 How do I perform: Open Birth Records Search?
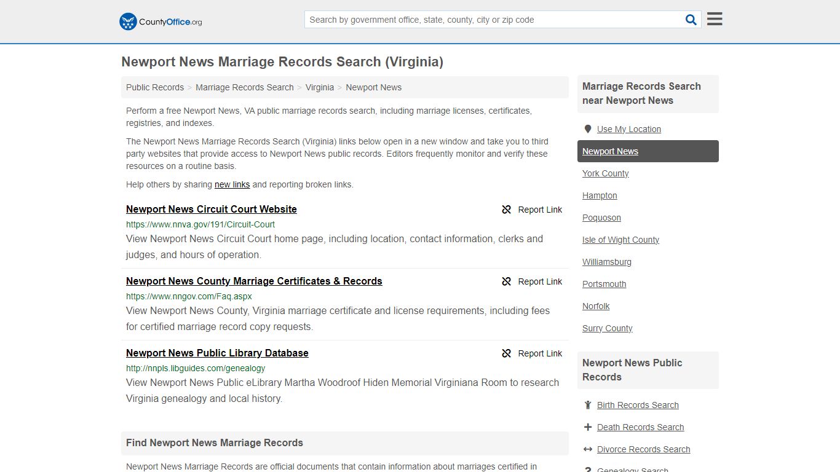click(638, 405)
